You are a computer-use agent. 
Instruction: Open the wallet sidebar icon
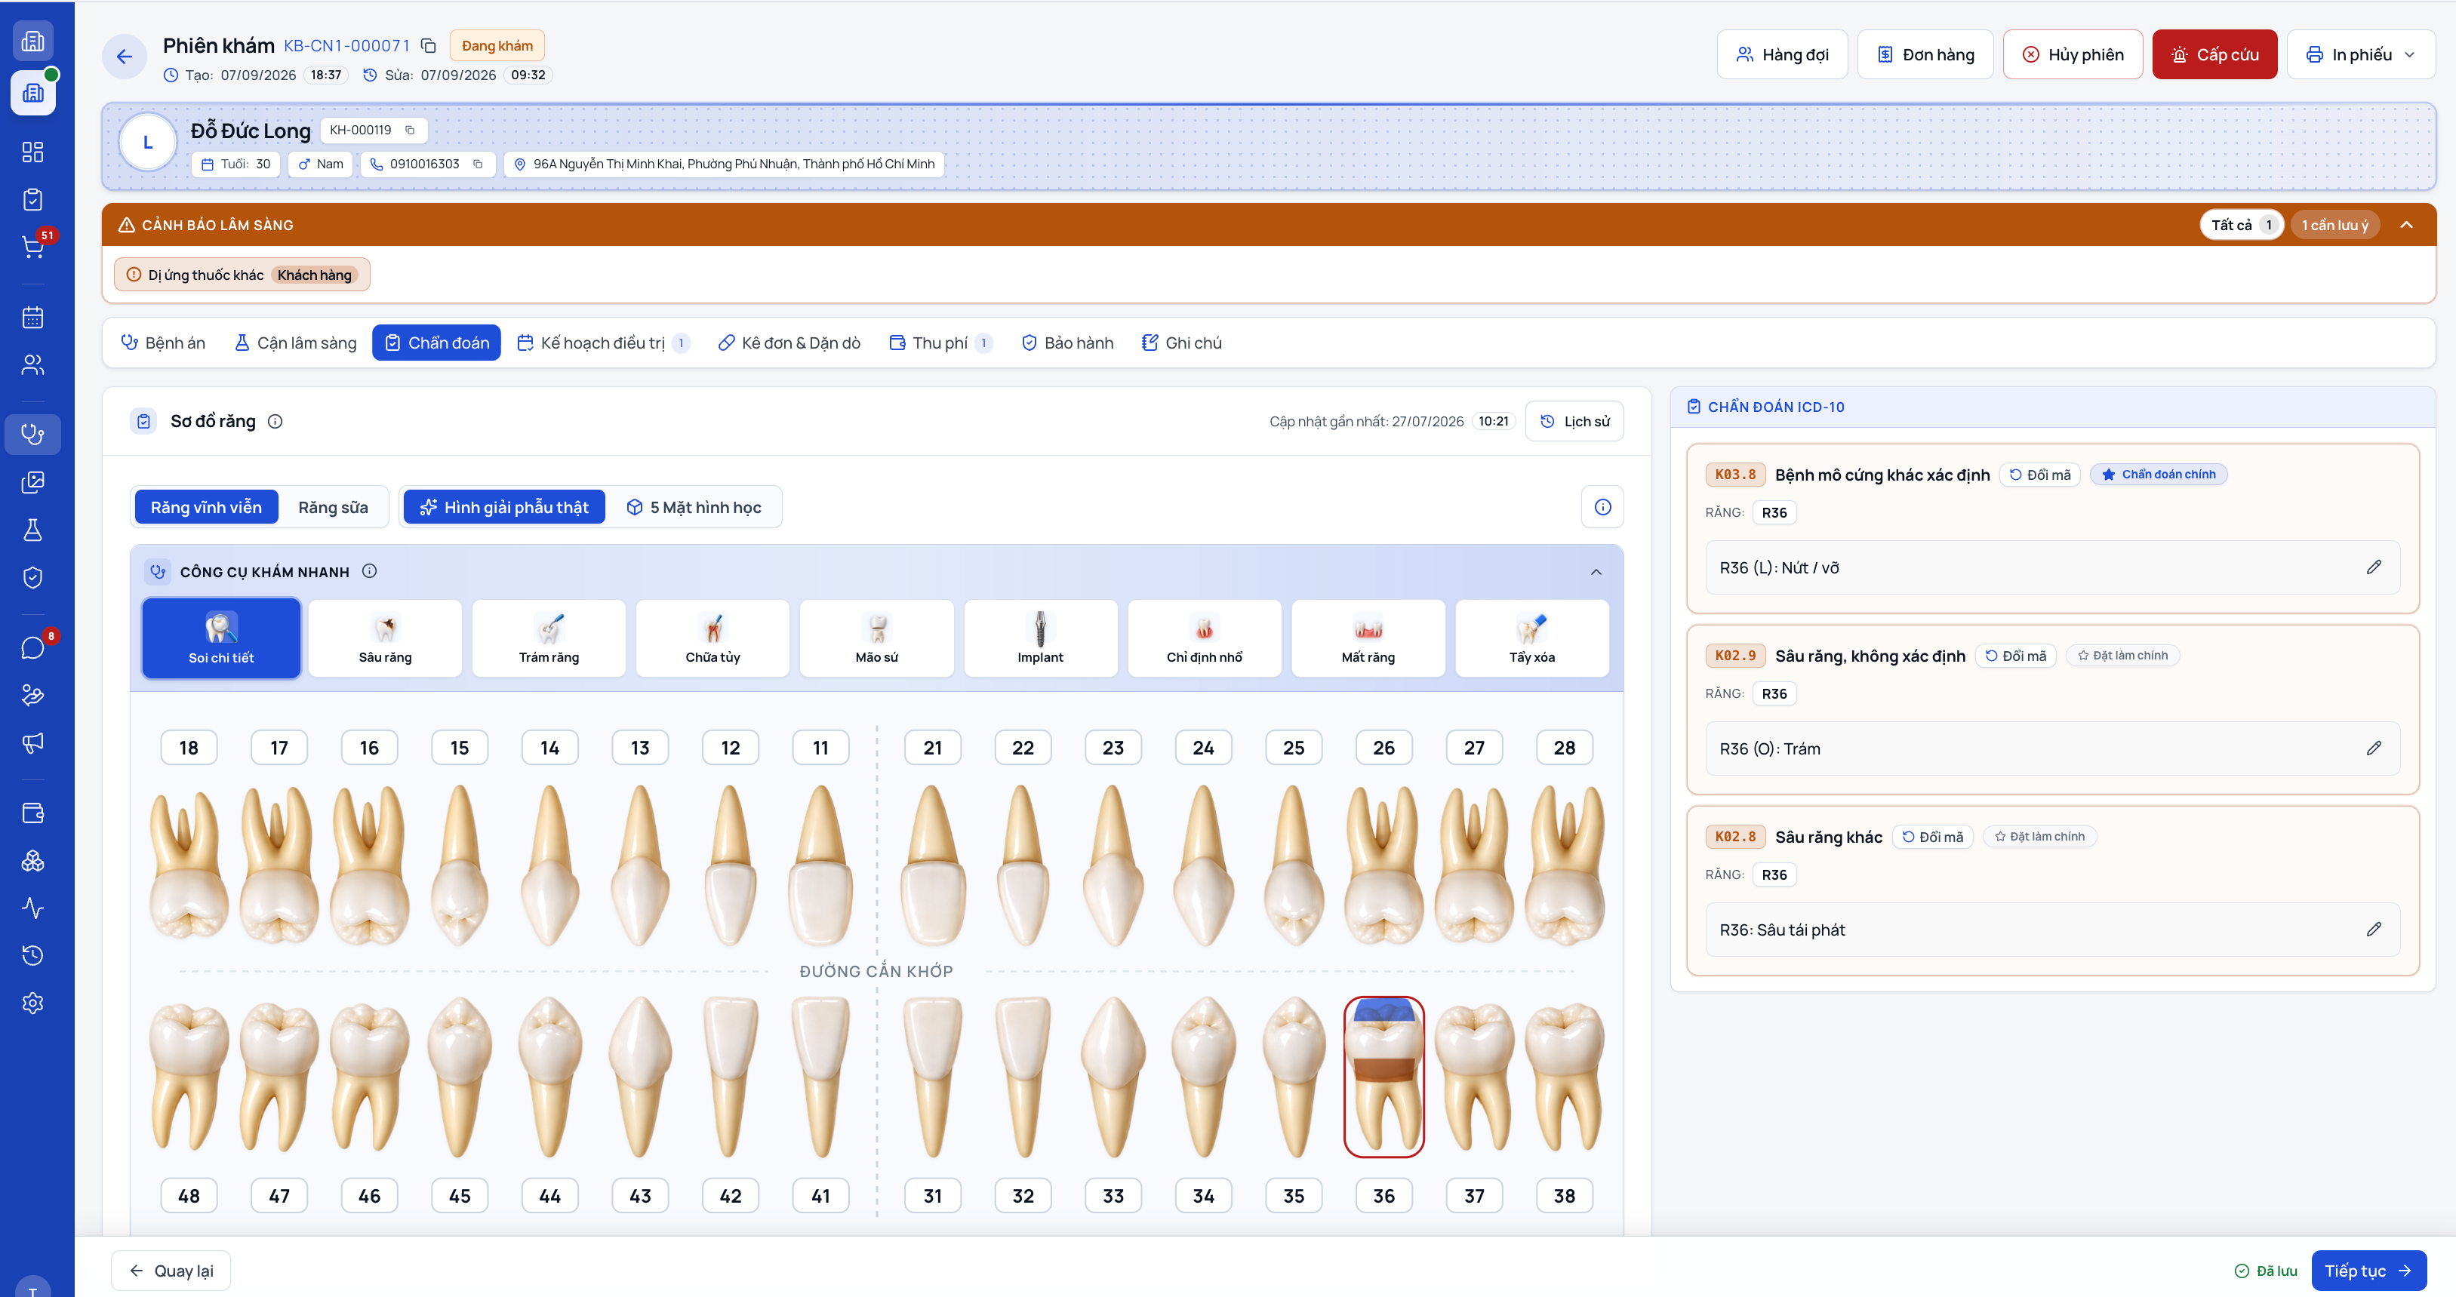click(33, 813)
